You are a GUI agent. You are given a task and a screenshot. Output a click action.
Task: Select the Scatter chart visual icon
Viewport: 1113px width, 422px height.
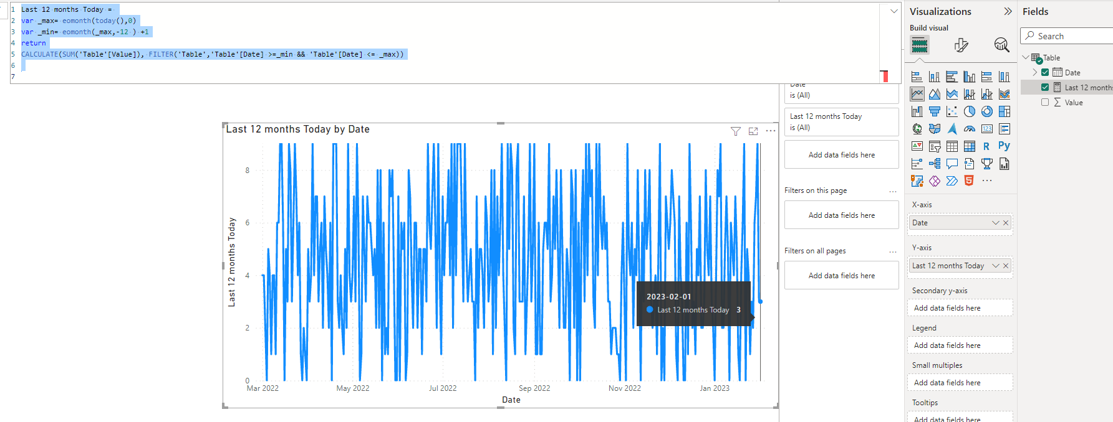point(952,112)
